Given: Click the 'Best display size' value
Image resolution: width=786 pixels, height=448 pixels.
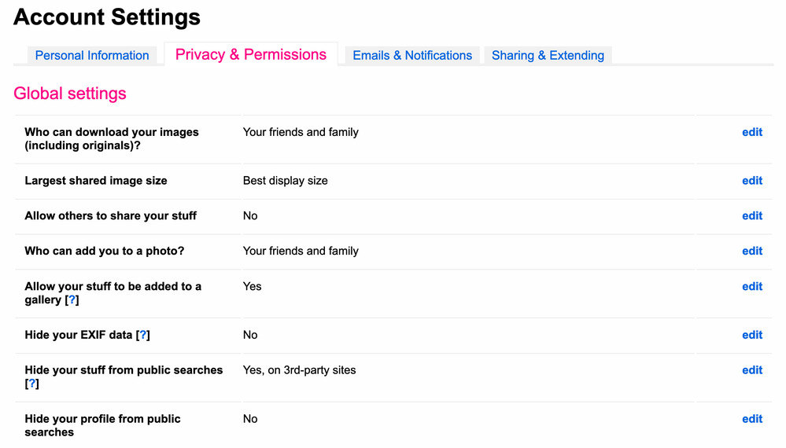Looking at the screenshot, I should tap(285, 181).
